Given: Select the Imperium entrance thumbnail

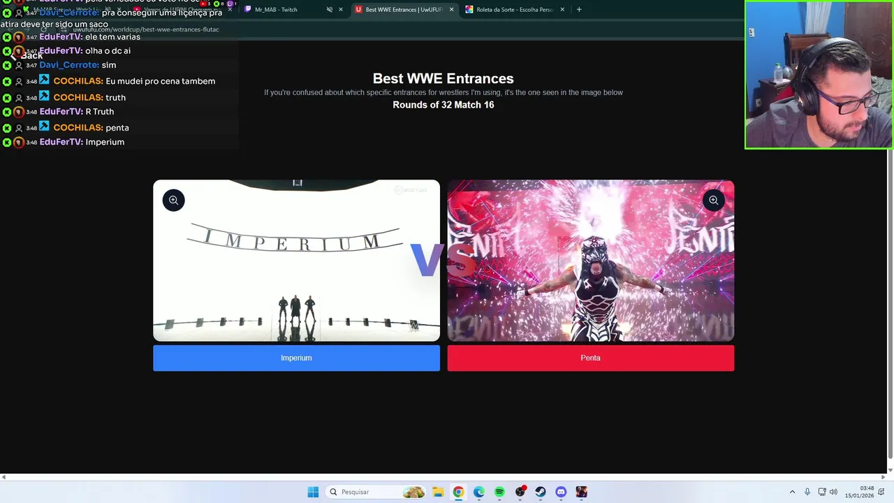Looking at the screenshot, I should click(296, 261).
